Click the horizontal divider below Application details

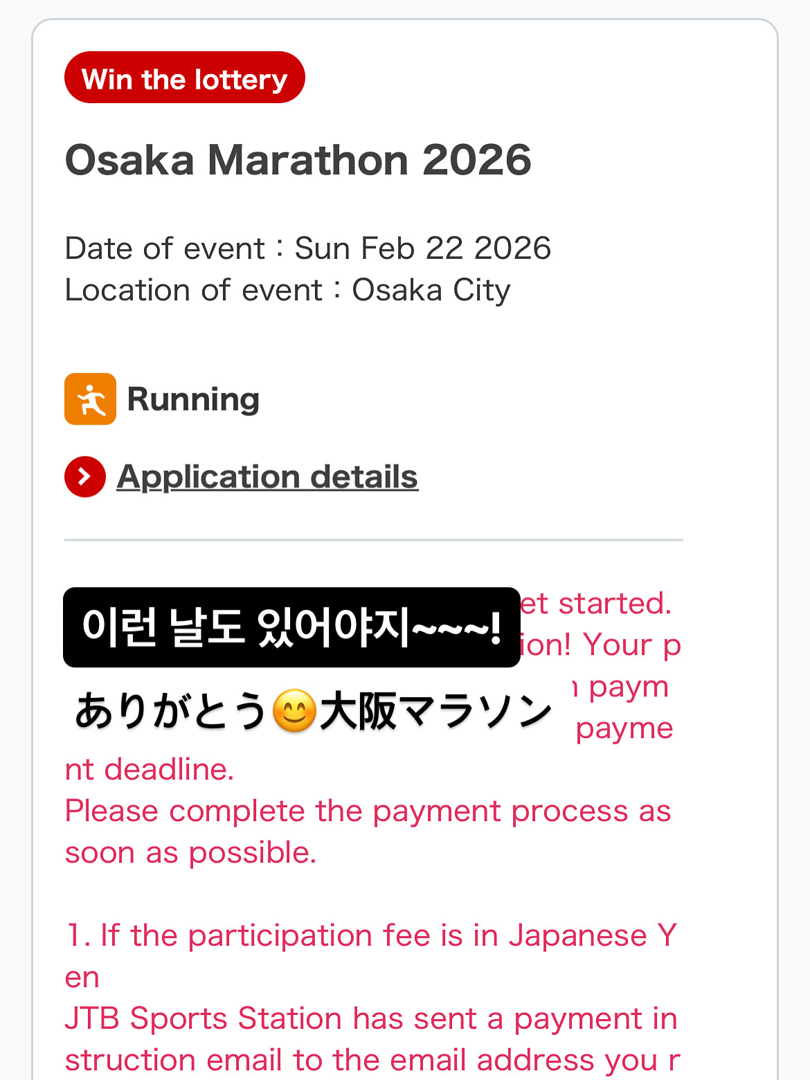374,539
